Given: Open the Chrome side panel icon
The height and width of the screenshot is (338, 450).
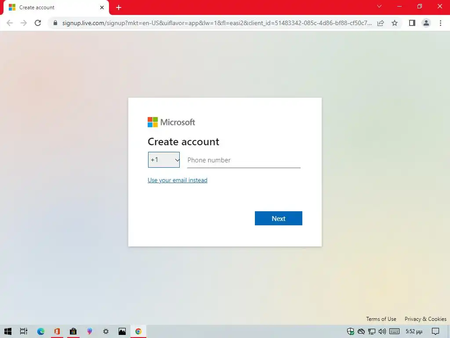Looking at the screenshot, I should 412,23.
